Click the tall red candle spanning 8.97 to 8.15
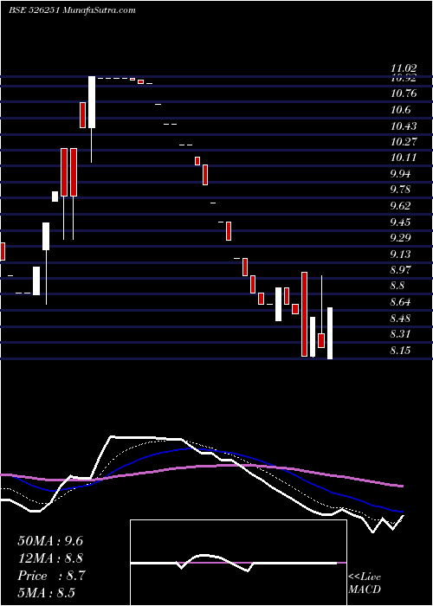The height and width of the screenshot is (606, 433). [305, 314]
